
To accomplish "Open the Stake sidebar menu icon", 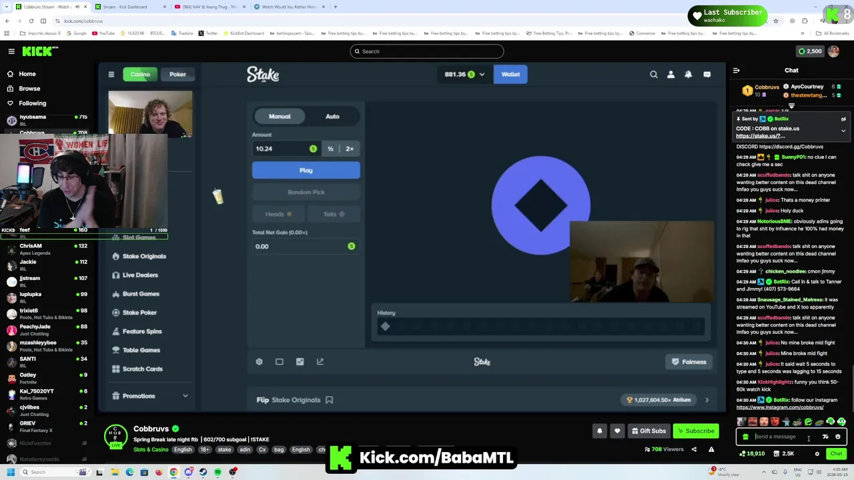I will click(111, 74).
